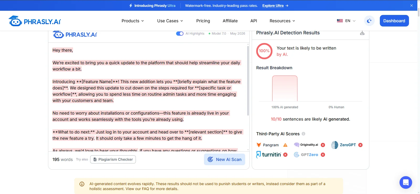The height and width of the screenshot is (194, 420).
Task: Open the API menu item
Action: (x=254, y=21)
